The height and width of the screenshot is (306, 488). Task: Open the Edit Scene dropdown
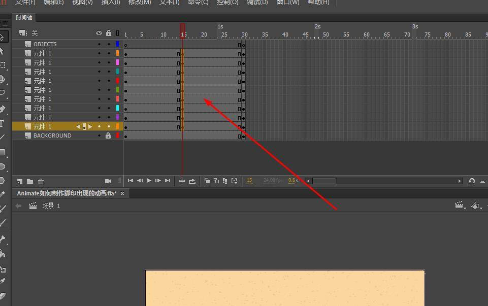coord(461,206)
